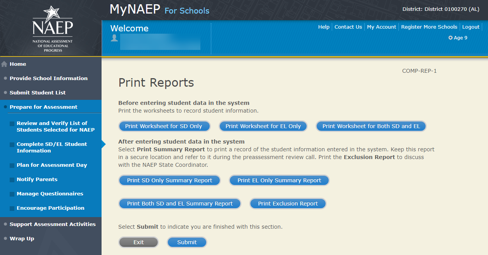This screenshot has height=255, width=488.
Task: Click Print SD Only Summary Report
Action: 169,180
